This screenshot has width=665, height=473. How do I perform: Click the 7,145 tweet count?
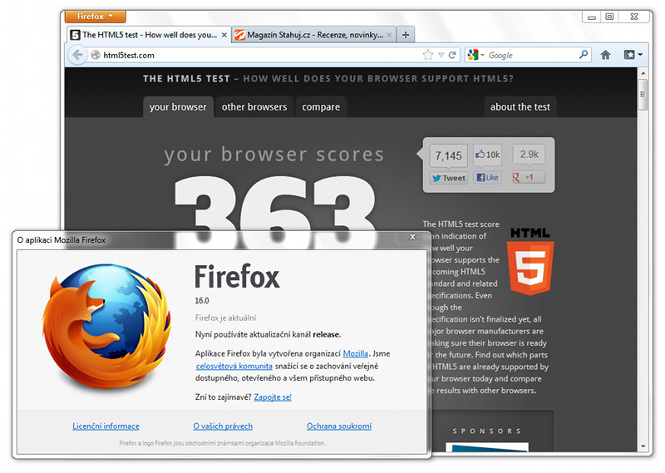448,155
